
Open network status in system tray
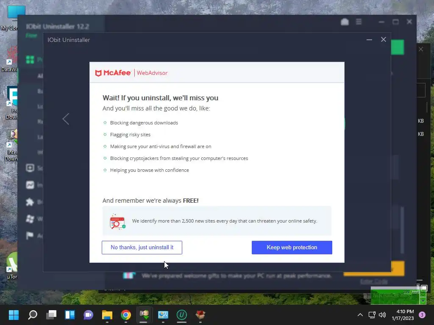click(372, 315)
